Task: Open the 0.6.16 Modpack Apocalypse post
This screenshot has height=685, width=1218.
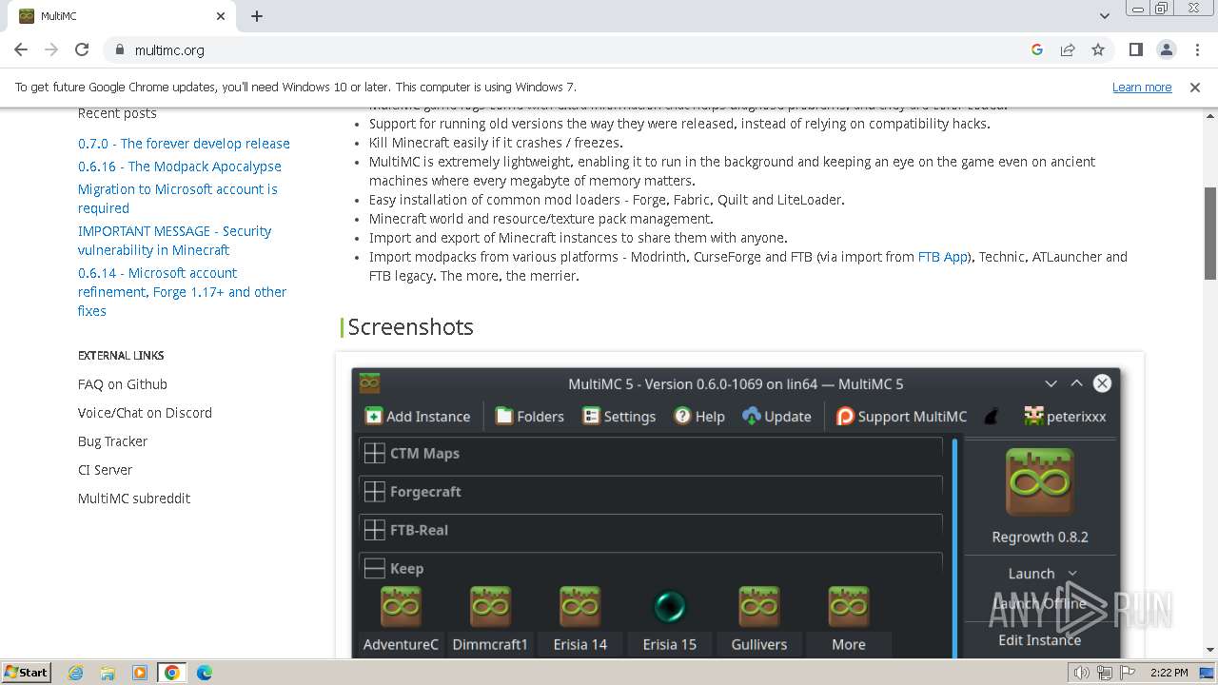Action: click(x=180, y=166)
